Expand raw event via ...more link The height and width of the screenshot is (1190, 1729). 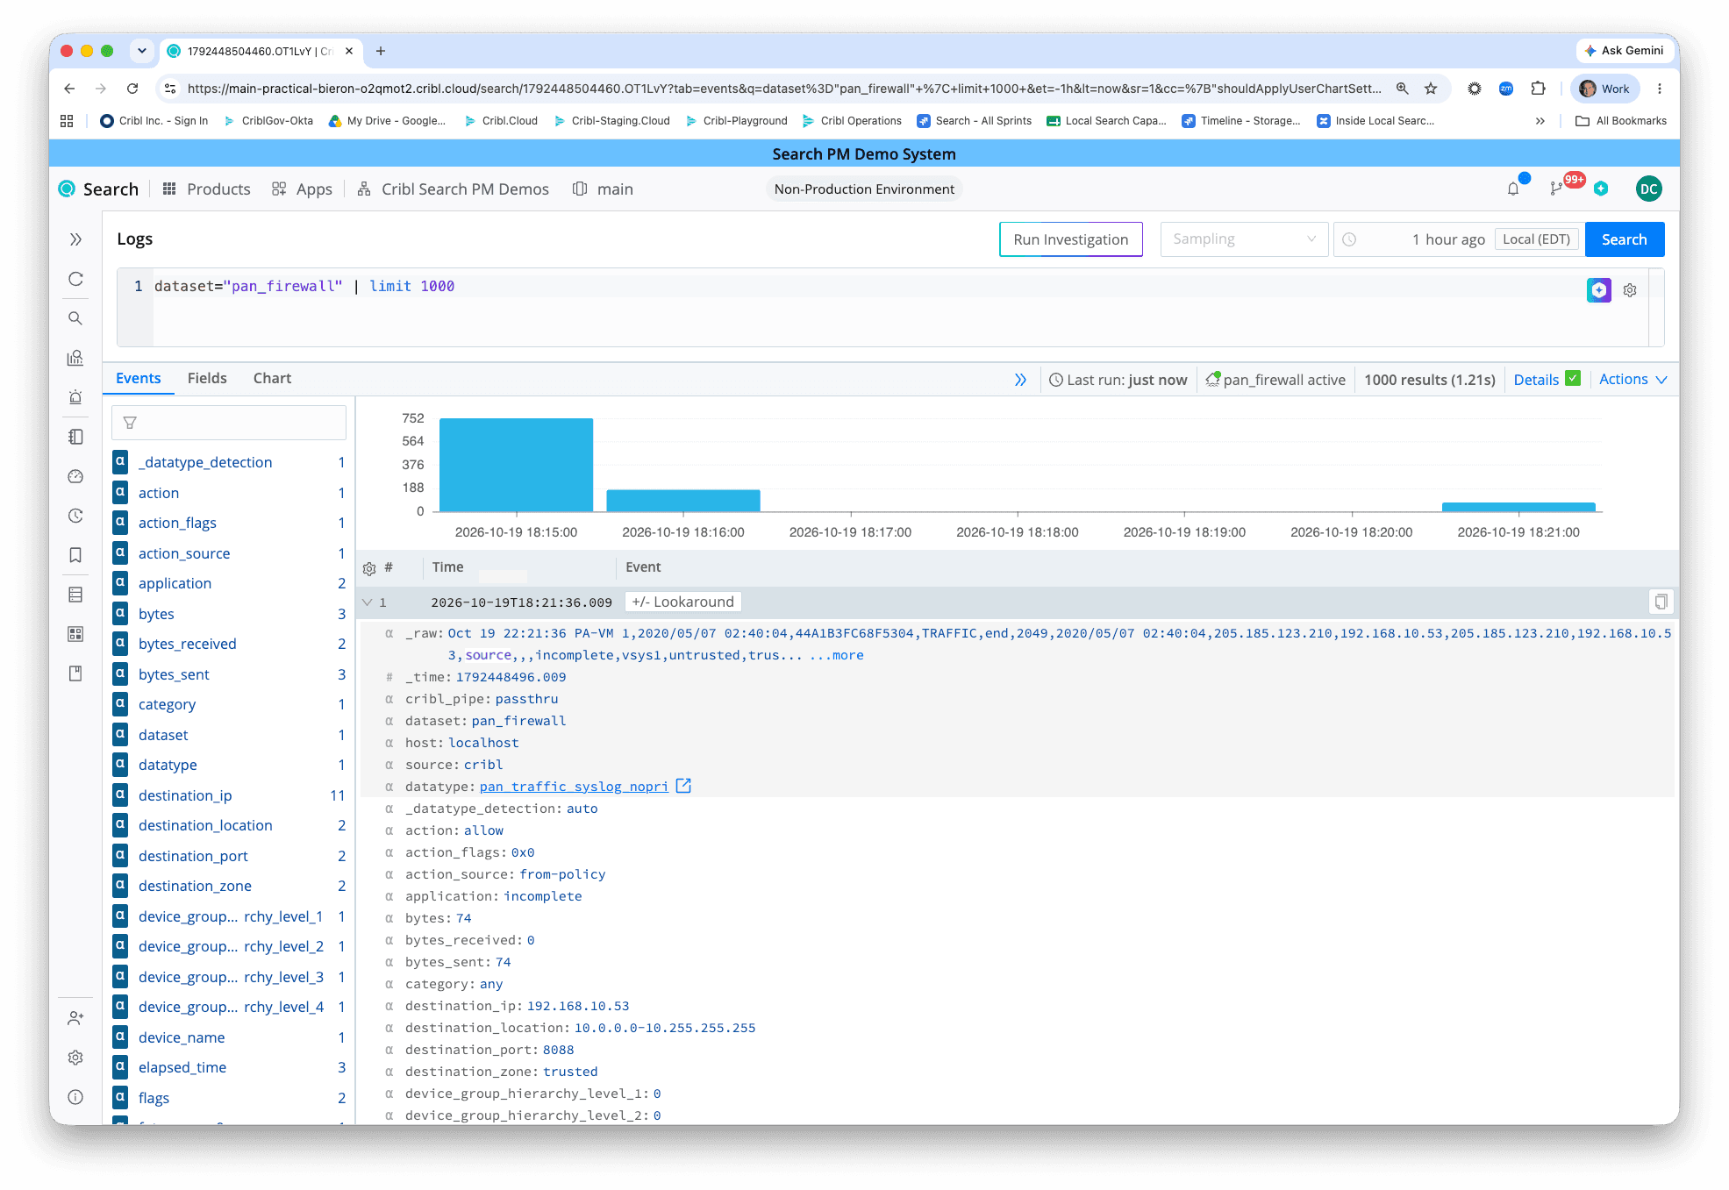837,655
